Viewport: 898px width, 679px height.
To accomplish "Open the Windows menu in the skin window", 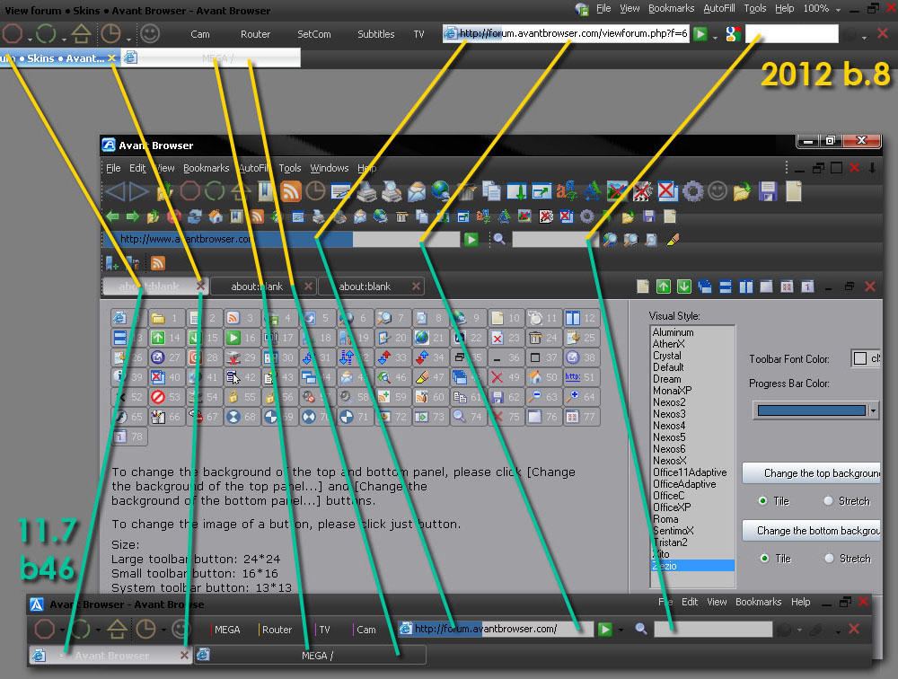I will 330,168.
